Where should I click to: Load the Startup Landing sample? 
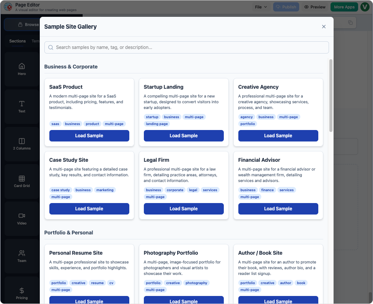point(184,135)
